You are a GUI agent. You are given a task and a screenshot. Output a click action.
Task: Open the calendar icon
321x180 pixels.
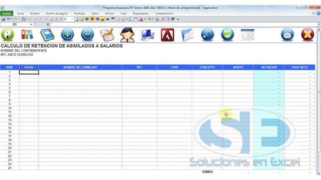pos(247,35)
